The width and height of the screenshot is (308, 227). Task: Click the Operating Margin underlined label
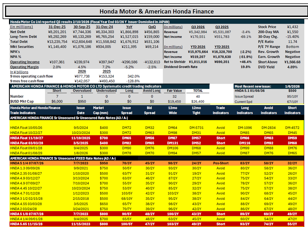tap(24, 67)
